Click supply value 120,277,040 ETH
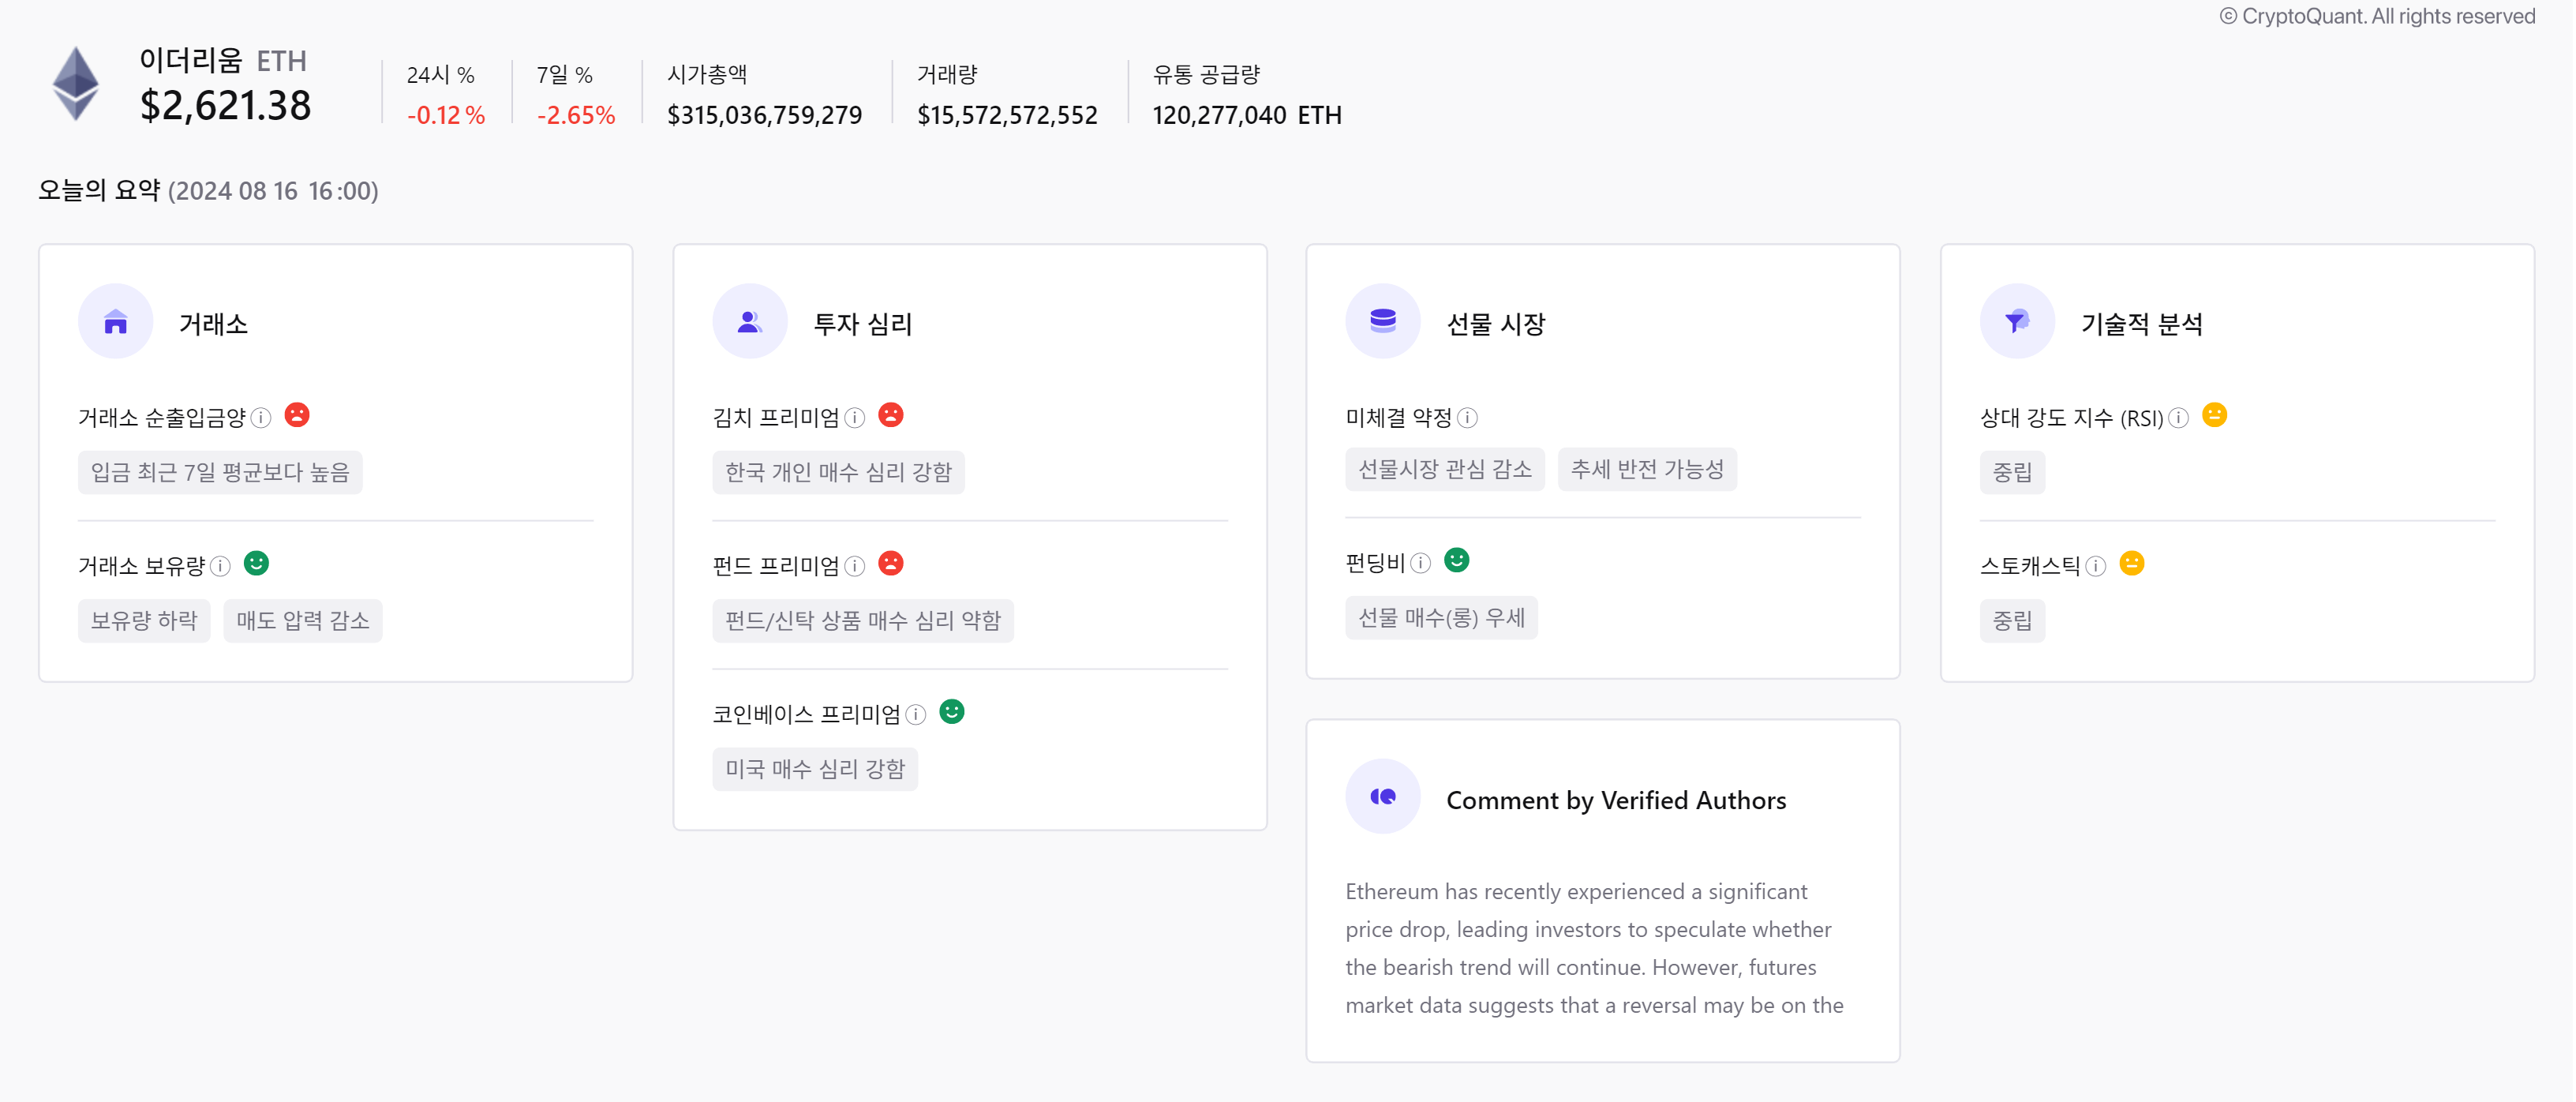Screen dimensions: 2576x1102 1247,115
